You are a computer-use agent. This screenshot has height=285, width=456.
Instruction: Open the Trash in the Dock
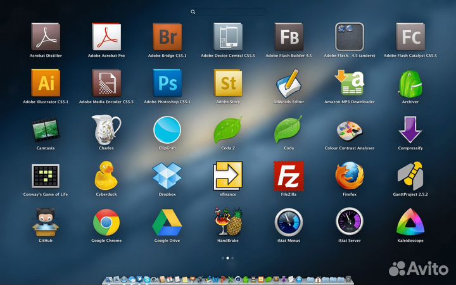pyautogui.click(x=348, y=279)
